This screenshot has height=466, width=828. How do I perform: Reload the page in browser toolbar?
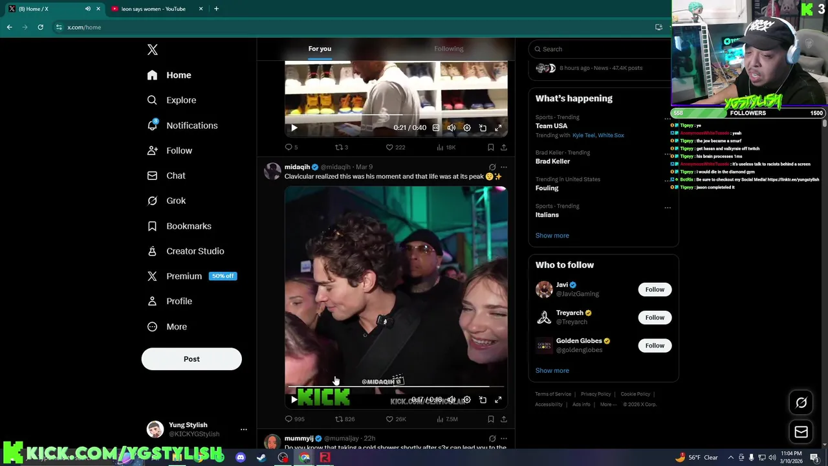[x=40, y=27]
